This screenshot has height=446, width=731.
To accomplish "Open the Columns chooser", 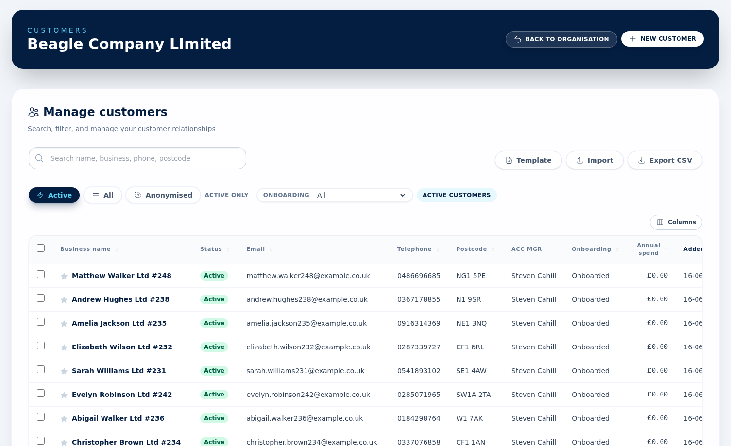I will [676, 222].
